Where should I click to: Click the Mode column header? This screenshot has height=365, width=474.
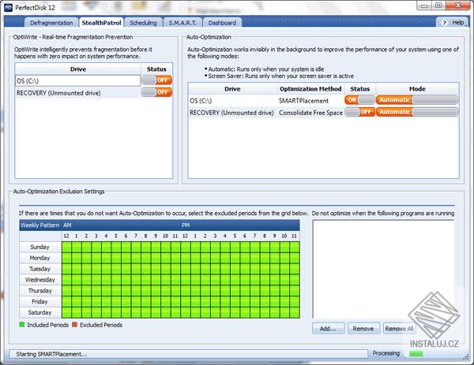point(417,89)
